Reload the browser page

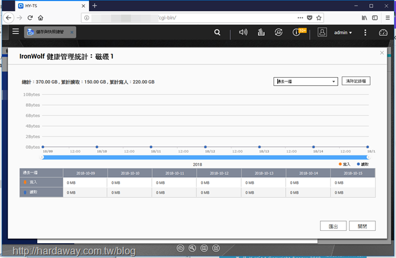[x=30, y=18]
